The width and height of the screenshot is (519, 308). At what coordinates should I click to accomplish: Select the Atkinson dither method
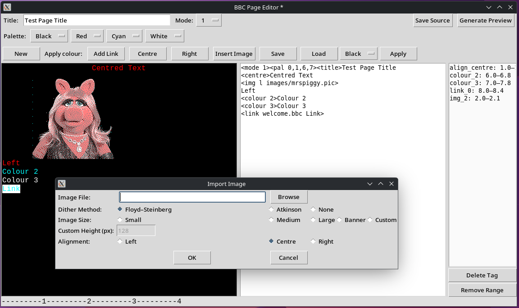click(x=271, y=209)
